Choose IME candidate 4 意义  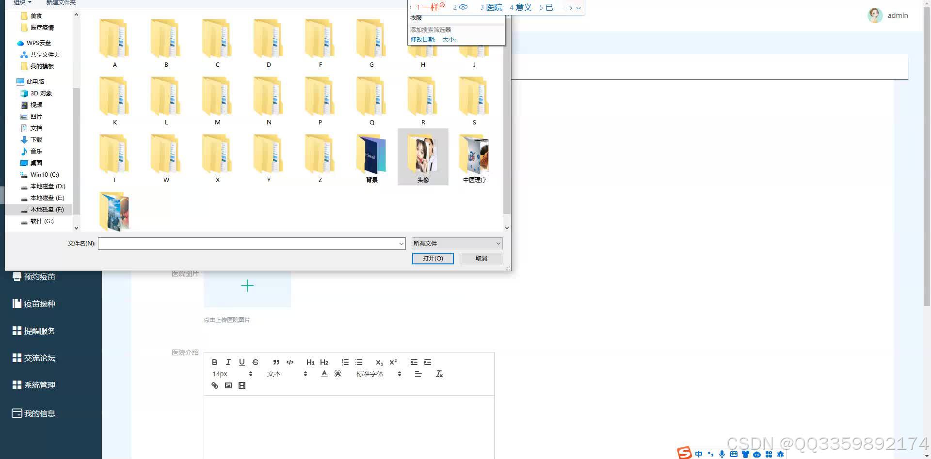521,8
